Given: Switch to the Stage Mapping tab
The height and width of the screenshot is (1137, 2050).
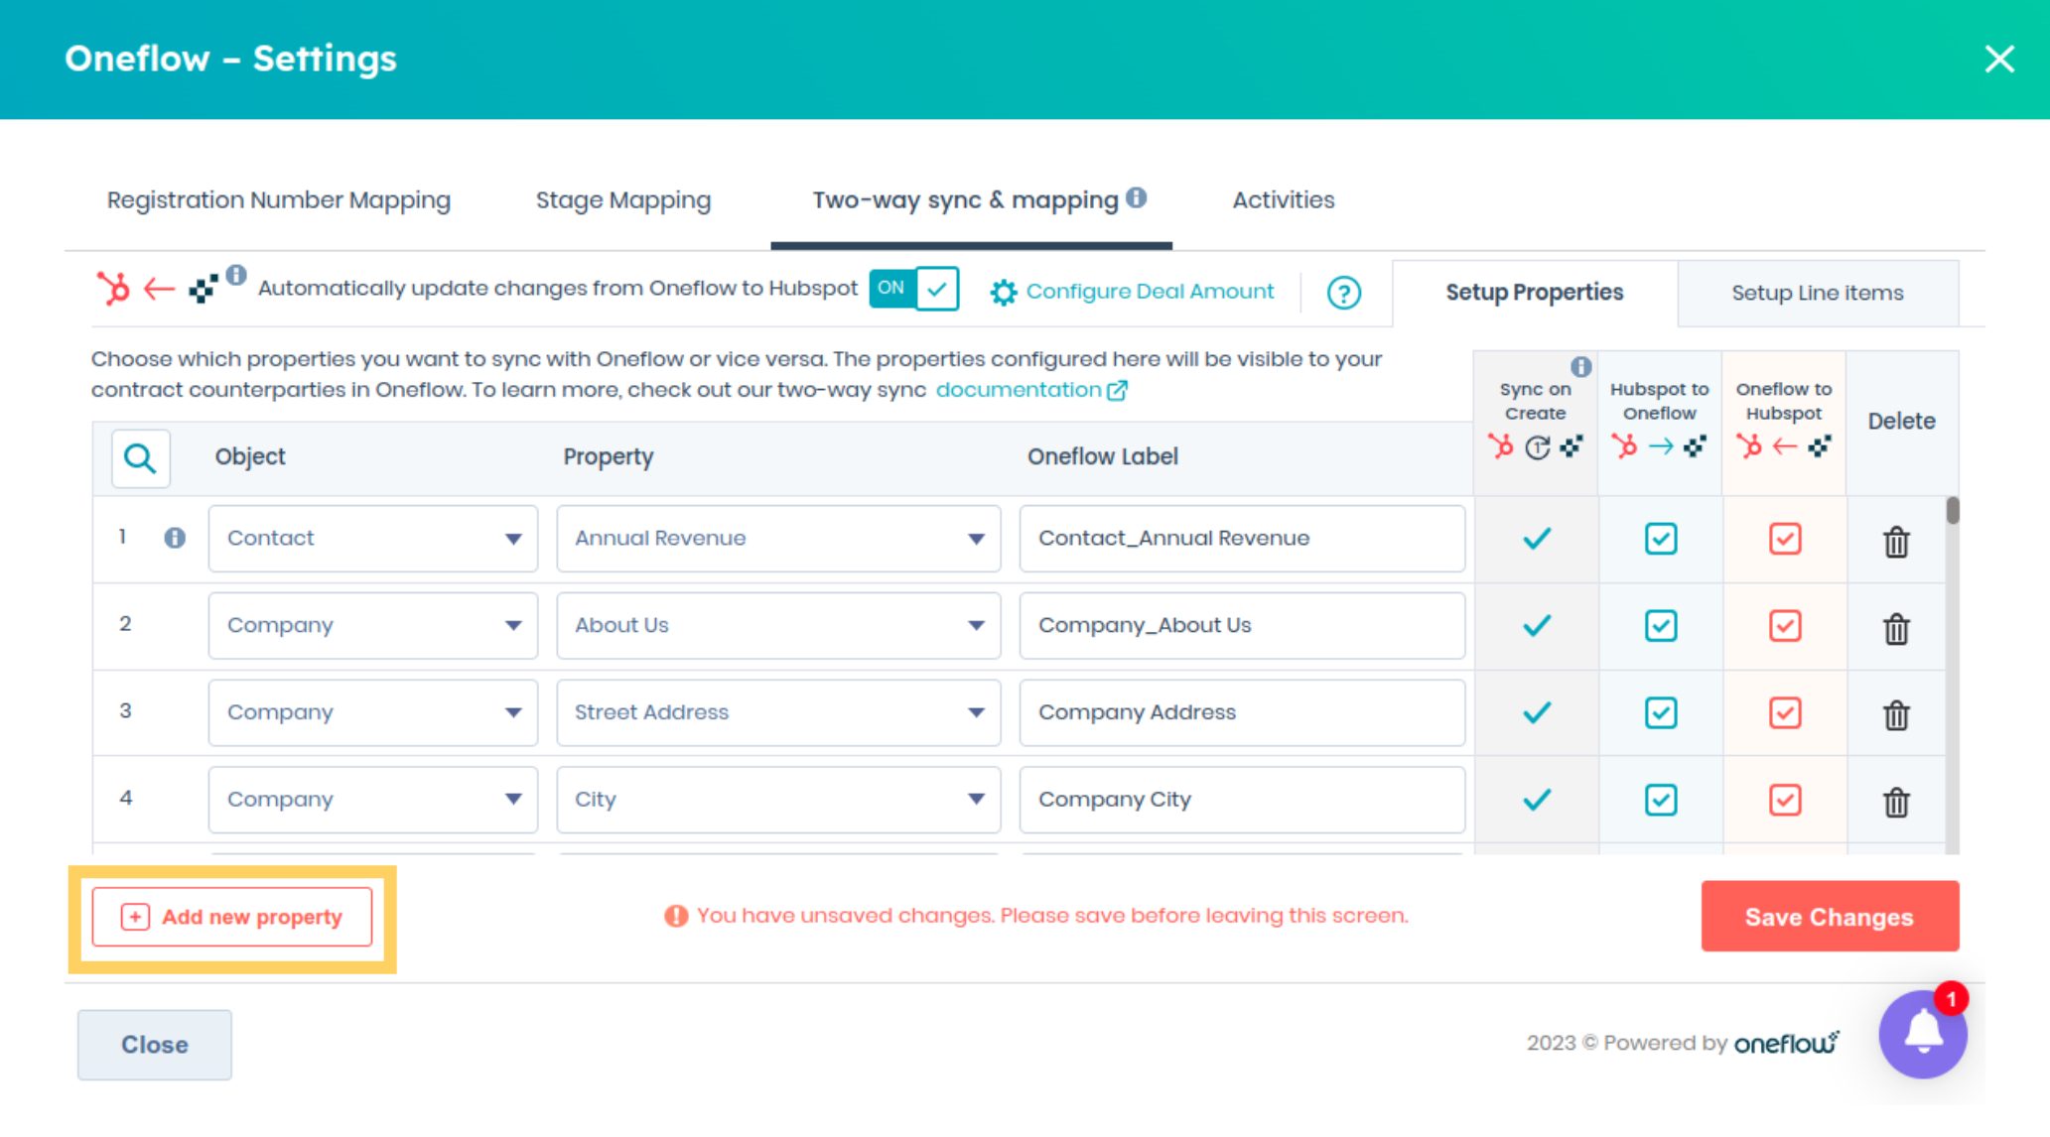Looking at the screenshot, I should [621, 199].
